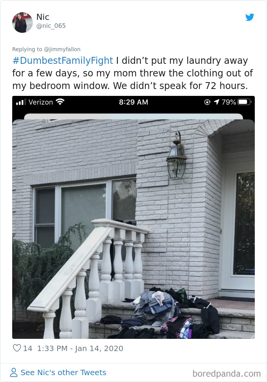
Task: Click the rotation lock icon
Action: [x=207, y=102]
